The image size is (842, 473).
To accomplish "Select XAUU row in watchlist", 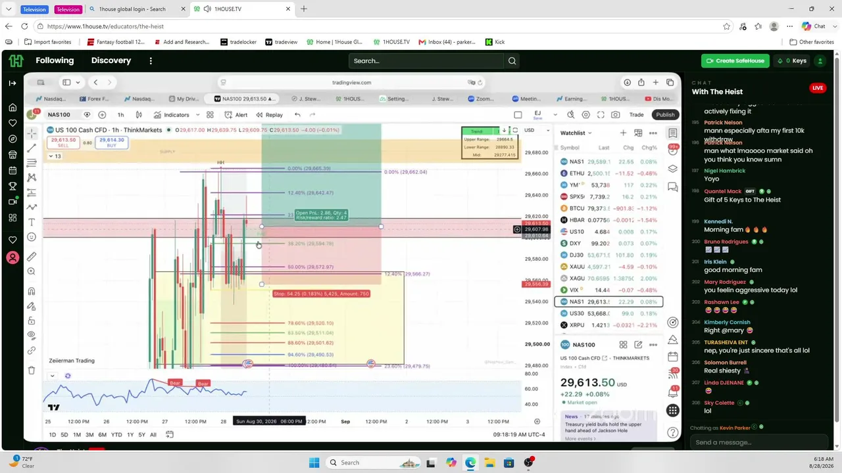I will pos(608,267).
